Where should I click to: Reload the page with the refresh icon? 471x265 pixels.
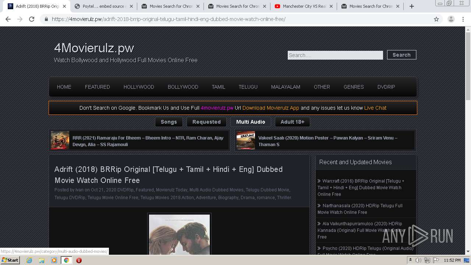32,19
